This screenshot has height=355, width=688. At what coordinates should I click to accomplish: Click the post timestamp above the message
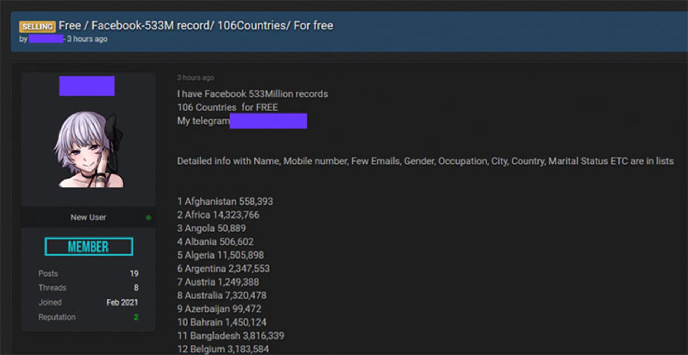[195, 77]
